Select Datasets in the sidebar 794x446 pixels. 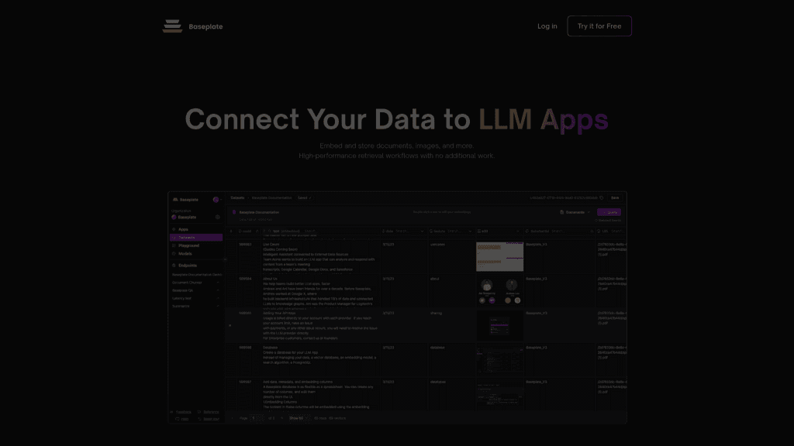187,237
